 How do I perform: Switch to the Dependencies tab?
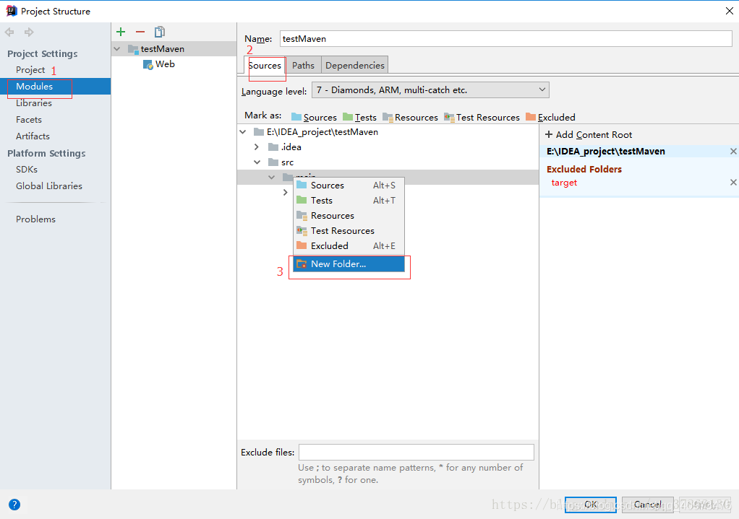coord(355,66)
